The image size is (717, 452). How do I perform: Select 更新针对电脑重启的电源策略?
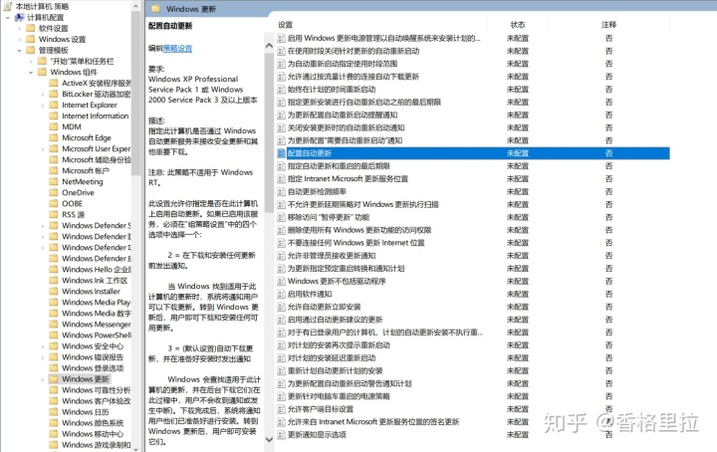[339, 396]
